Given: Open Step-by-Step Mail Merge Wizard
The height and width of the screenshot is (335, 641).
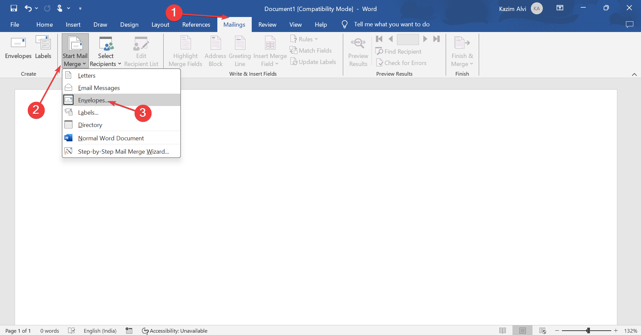Looking at the screenshot, I should pos(121,152).
